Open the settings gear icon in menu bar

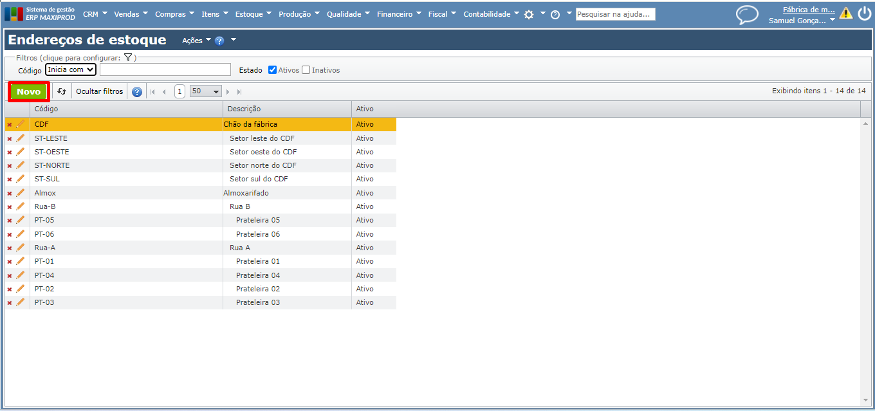click(529, 14)
